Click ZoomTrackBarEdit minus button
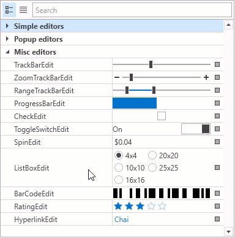235x238 pixels. [x=117, y=77]
